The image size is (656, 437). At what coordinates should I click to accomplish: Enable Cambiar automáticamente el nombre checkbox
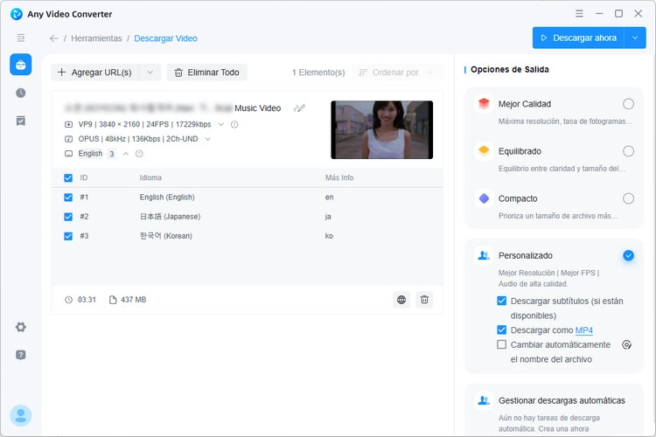click(502, 344)
